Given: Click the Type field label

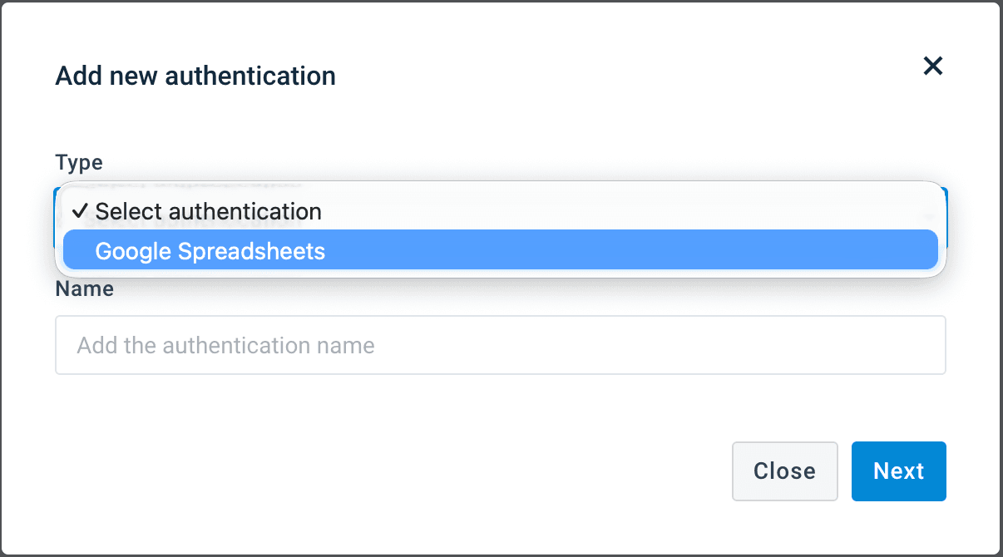Looking at the screenshot, I should (79, 162).
